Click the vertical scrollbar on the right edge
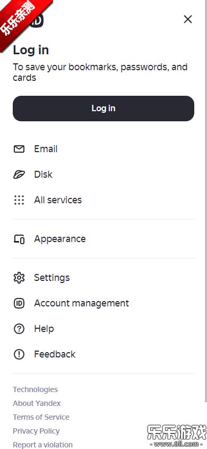The height and width of the screenshot is (449, 207). pos(205,201)
